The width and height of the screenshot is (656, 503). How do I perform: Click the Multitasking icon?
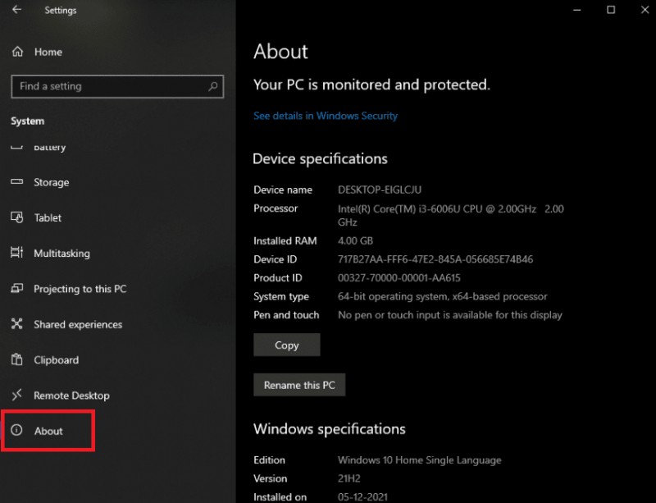coord(18,254)
